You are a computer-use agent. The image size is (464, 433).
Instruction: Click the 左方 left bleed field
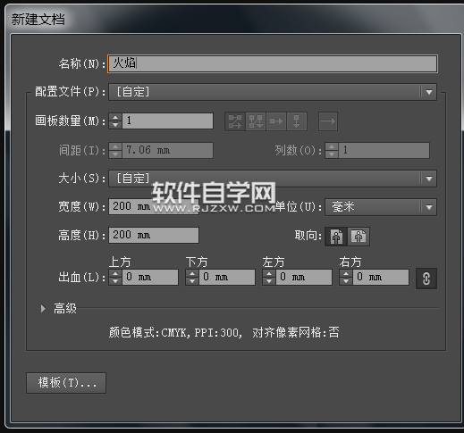pyautogui.click(x=304, y=277)
